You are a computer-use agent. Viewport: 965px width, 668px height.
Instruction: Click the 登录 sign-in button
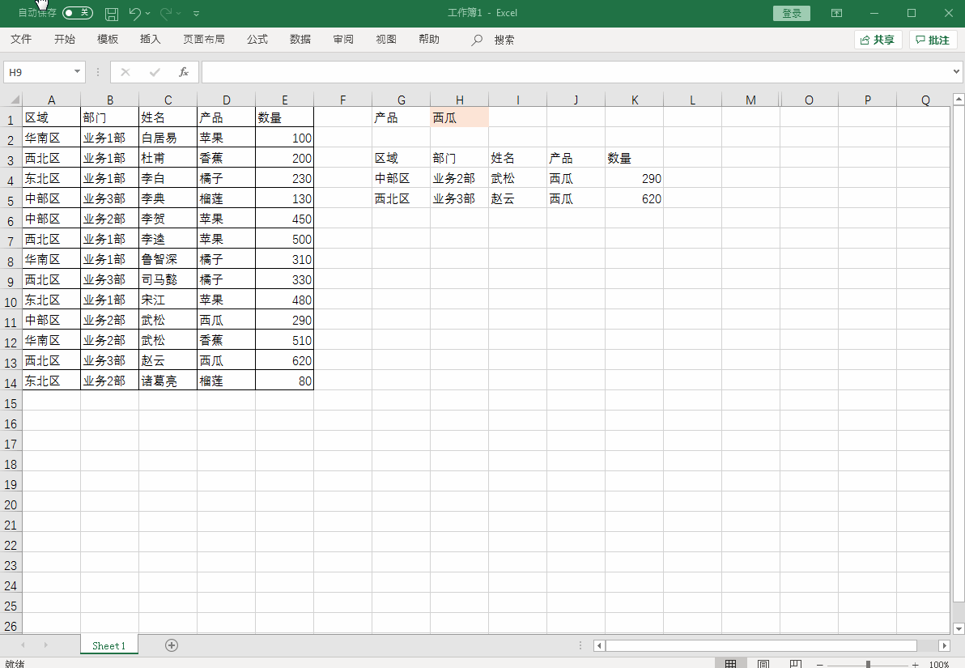(x=792, y=14)
